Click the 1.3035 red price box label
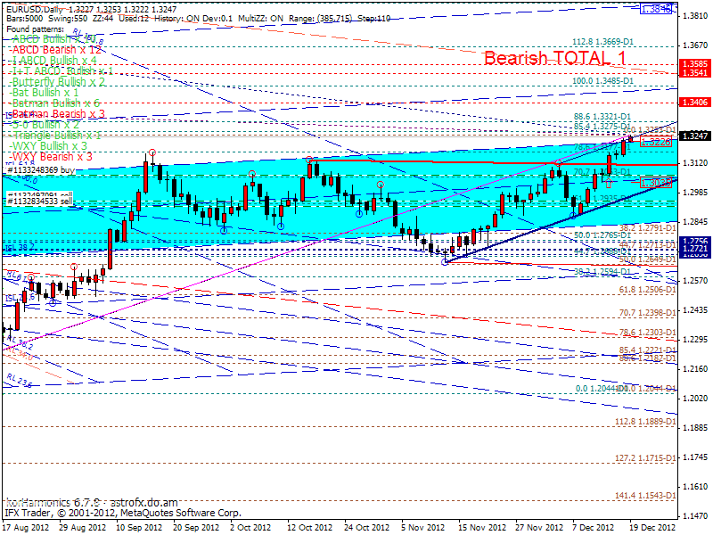Viewport: 713px width, 535px height. (655, 183)
